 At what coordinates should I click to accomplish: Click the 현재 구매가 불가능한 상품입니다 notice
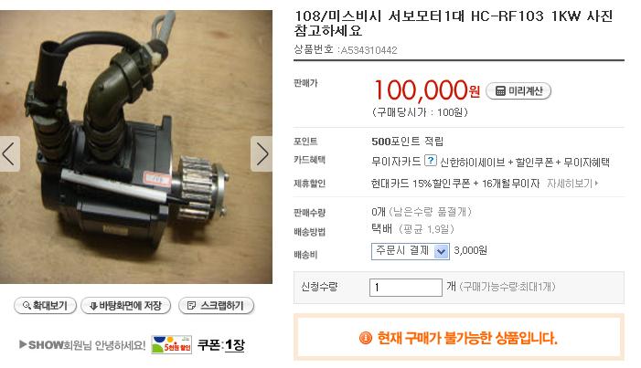tap(467, 338)
